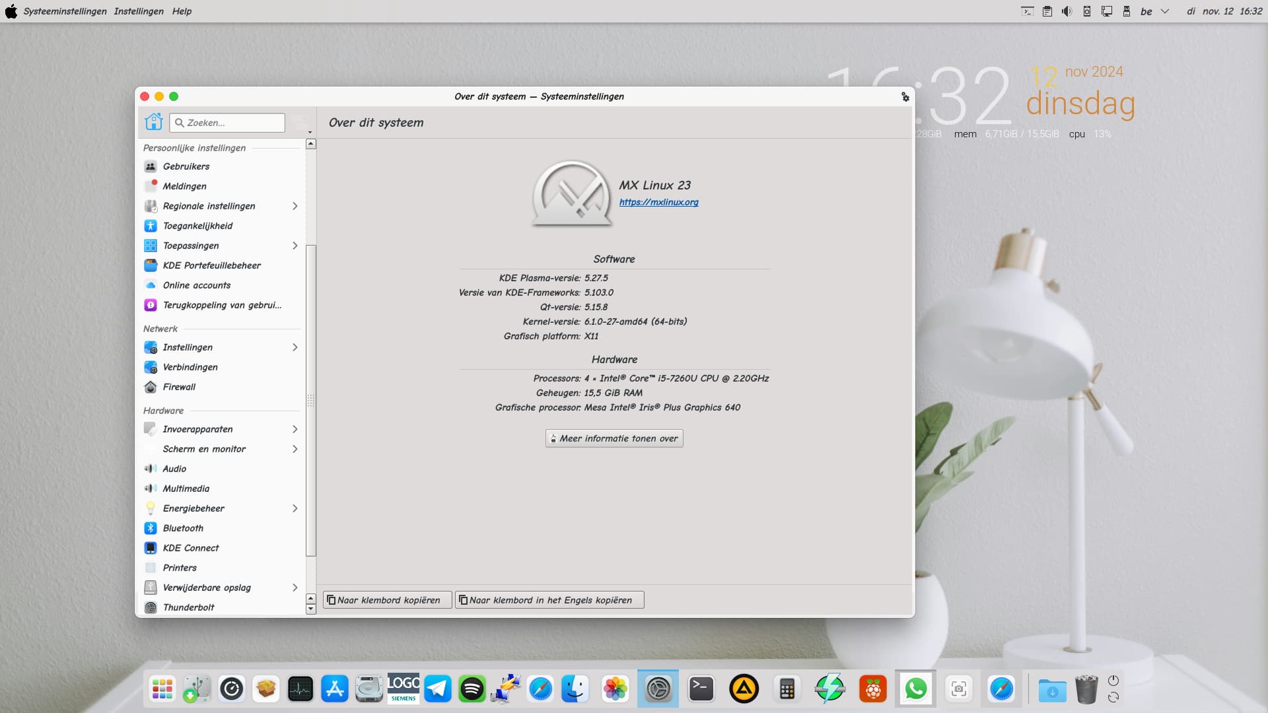Open the Systeeminstellingen menu
1268x713 pixels.
point(65,11)
